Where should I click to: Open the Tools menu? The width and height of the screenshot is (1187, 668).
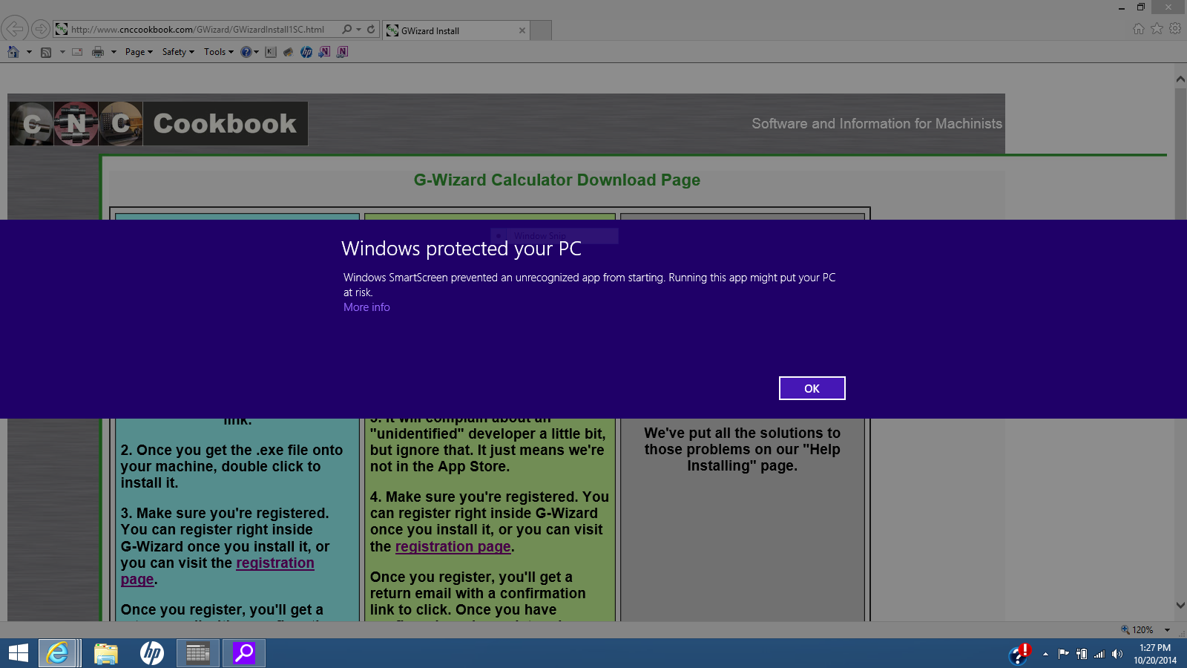click(x=219, y=52)
